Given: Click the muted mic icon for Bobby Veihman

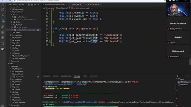Looking at the screenshot, I should pyautogui.click(x=168, y=29).
